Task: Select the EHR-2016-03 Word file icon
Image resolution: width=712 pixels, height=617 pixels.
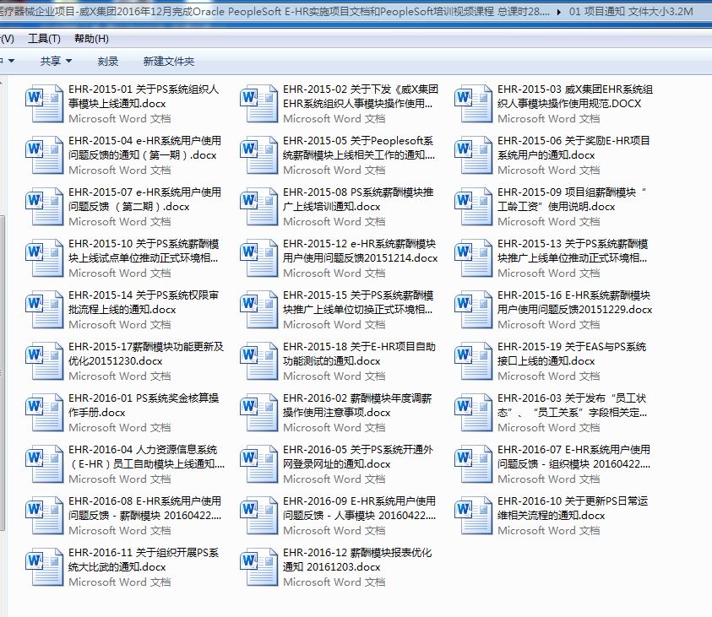Action: pyautogui.click(x=473, y=413)
